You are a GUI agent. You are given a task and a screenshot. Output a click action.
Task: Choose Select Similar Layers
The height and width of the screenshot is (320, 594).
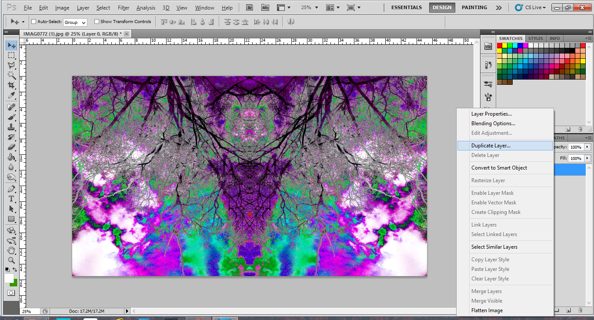[x=504, y=247]
